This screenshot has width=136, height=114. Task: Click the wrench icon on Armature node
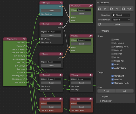click(x=91, y=6)
